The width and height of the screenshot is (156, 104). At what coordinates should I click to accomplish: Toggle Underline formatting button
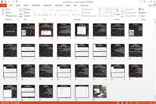[39, 15]
